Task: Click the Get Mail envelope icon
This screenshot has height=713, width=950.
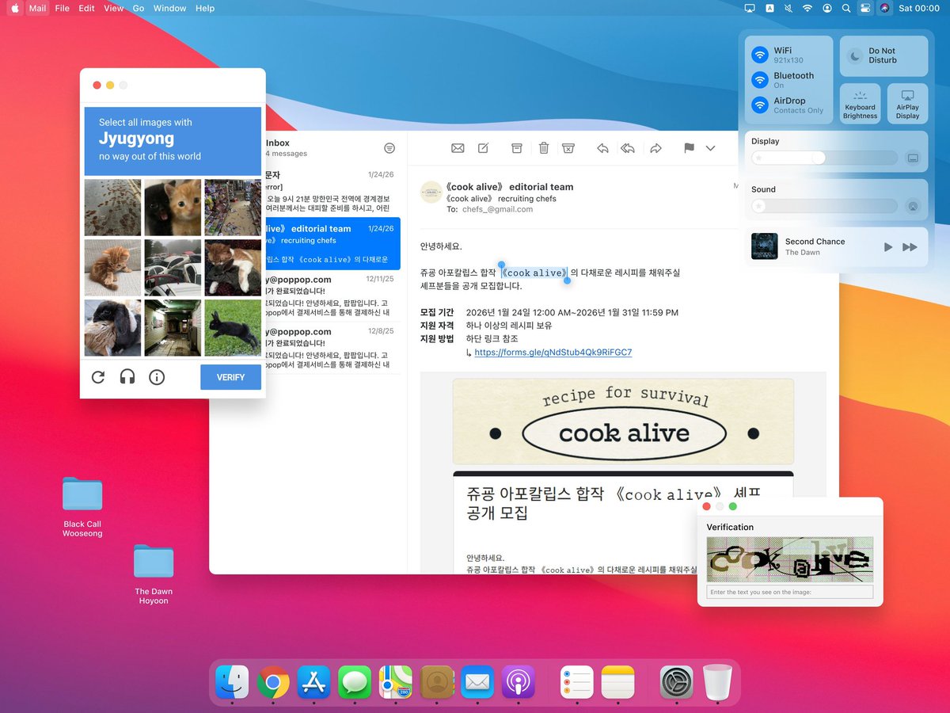Action: 458,148
